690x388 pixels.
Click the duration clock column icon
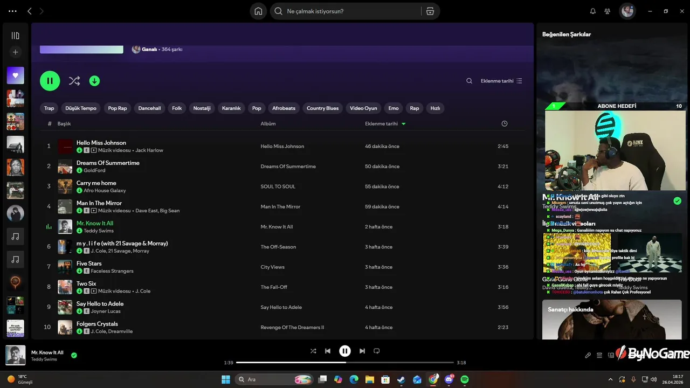coord(504,123)
